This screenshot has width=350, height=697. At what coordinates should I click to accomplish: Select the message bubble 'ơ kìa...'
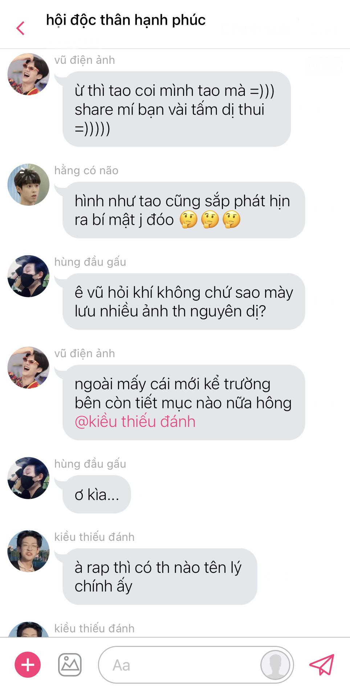(97, 494)
